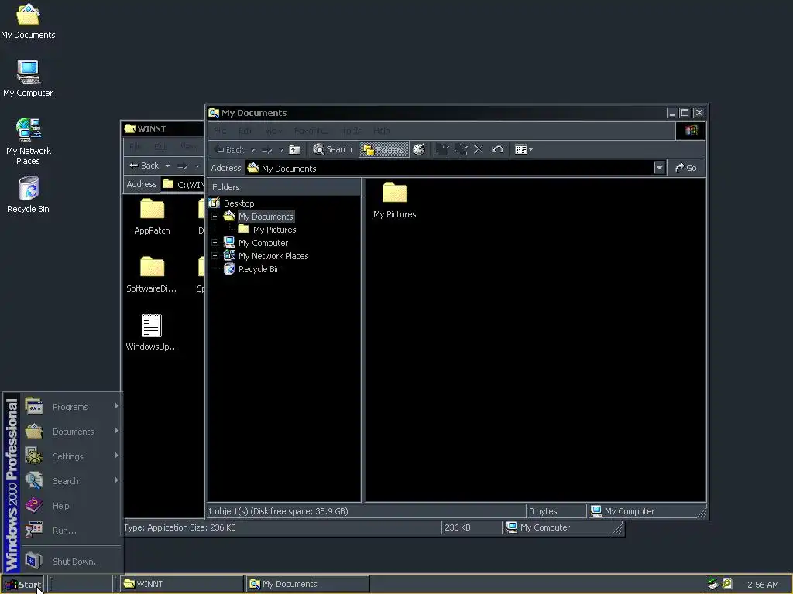793x594 pixels.
Task: Open Recycle Bin desktop icon
Action: coord(29,194)
